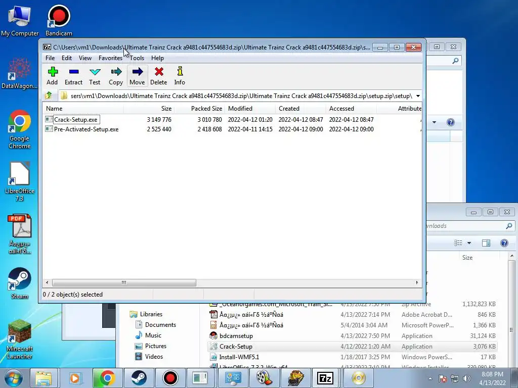Sort by the Packed Size column
518x388 pixels.
(199, 109)
